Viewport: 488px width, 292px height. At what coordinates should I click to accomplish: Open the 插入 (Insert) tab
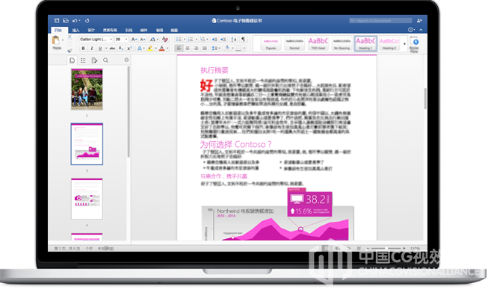coord(75,30)
